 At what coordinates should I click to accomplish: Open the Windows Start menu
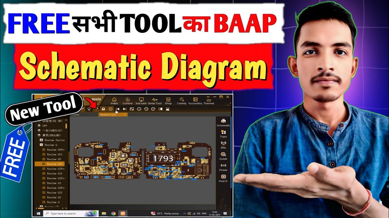coord(39,213)
